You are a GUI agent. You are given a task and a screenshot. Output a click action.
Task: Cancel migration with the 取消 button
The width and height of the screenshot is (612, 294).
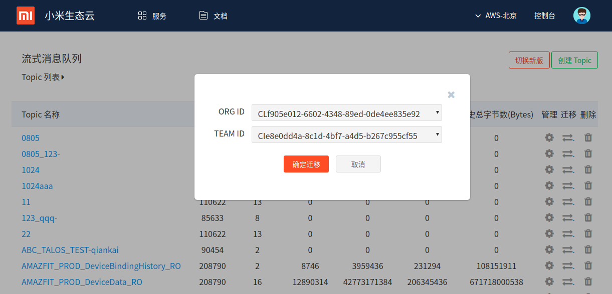(x=358, y=164)
